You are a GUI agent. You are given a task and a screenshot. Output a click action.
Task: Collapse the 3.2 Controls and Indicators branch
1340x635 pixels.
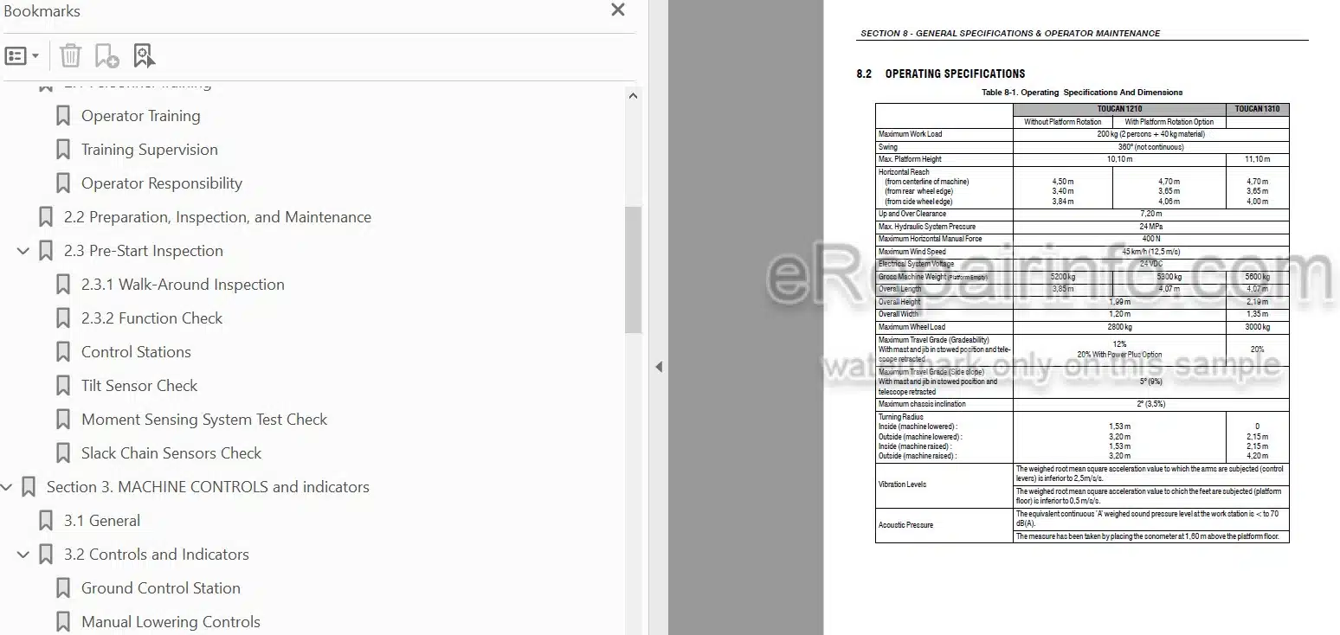coord(23,555)
